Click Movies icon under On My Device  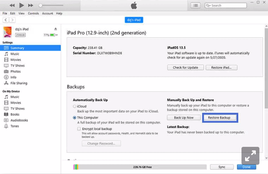tap(6, 103)
